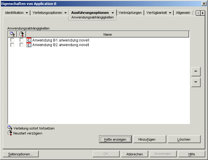The width and height of the screenshot is (208, 160).
Task: Click the Anwendungsabhängigkeiten subpage label under the tab
Action: [92, 18]
